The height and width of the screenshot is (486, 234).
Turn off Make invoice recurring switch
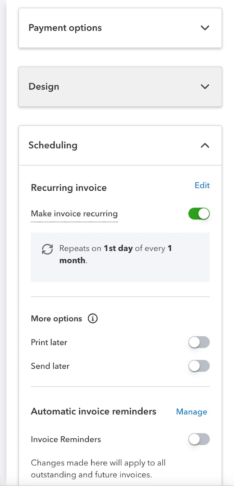point(199,214)
